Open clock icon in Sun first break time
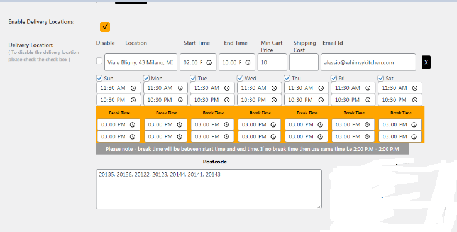Viewport: 457px width, 232px height. pyautogui.click(x=133, y=124)
